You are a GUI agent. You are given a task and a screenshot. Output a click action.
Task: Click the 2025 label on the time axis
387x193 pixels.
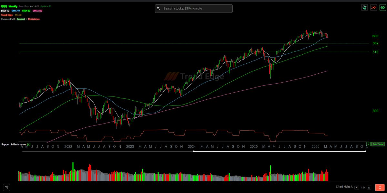point(254,147)
